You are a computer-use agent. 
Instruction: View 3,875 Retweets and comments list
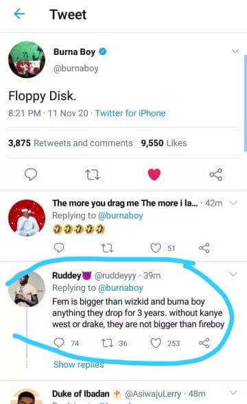[x=71, y=143]
